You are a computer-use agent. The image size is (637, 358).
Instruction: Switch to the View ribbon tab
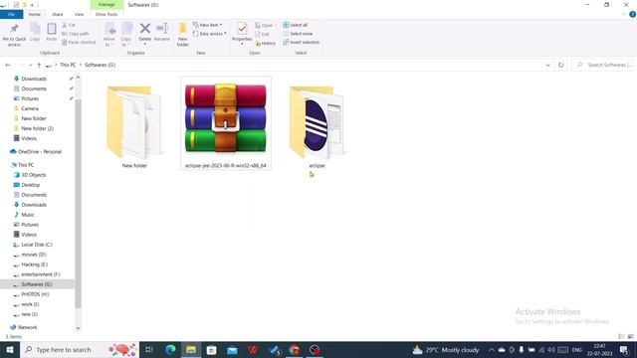(79, 15)
